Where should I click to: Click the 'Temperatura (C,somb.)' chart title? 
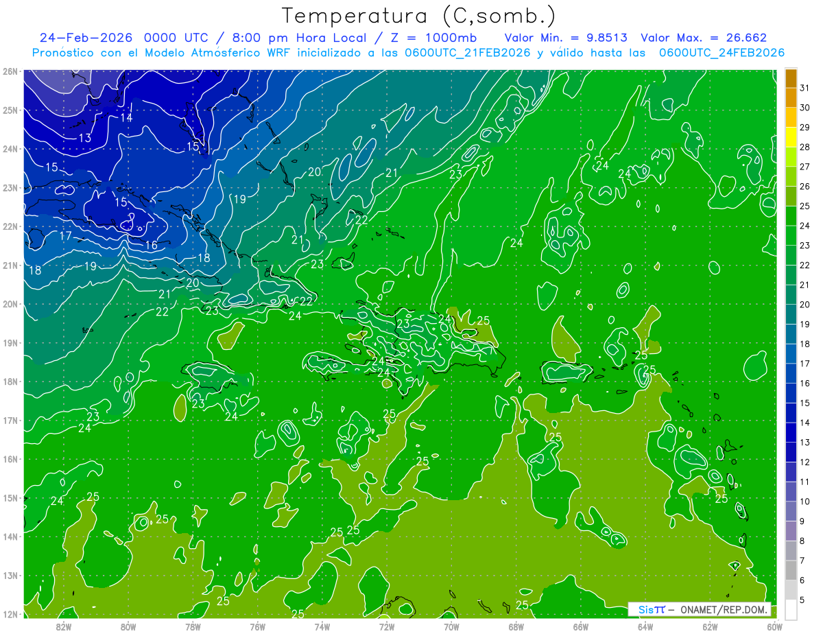[x=419, y=15]
